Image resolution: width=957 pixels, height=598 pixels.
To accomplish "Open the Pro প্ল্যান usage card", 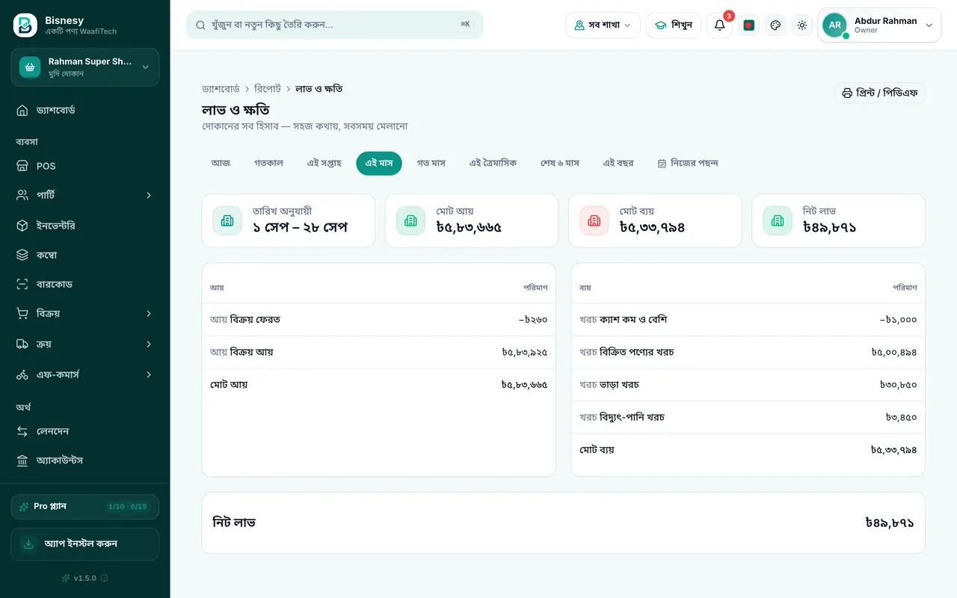I will [x=84, y=507].
